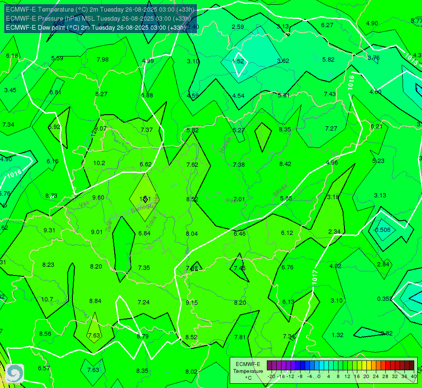
Task: Click the 6.21 dew point value
Action: coord(376,127)
